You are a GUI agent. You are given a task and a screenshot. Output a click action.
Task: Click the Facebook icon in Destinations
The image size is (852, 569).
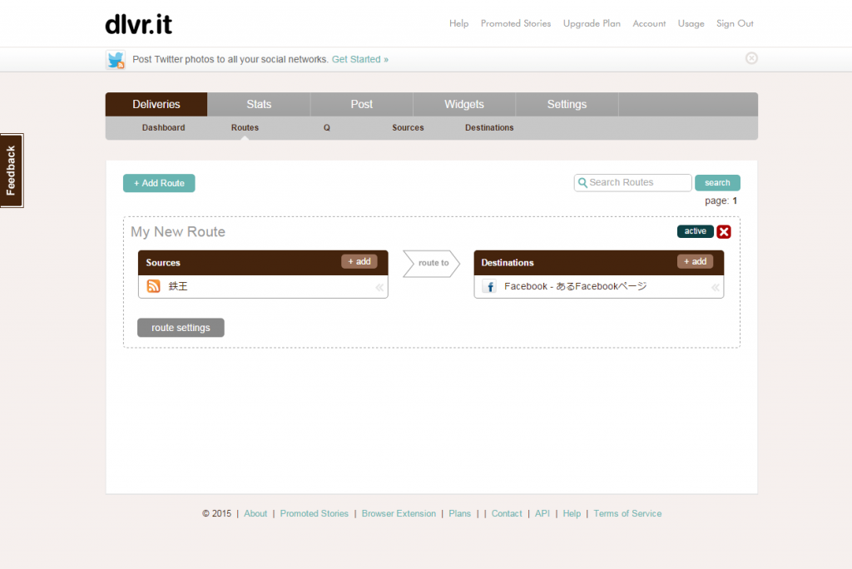pyautogui.click(x=489, y=286)
